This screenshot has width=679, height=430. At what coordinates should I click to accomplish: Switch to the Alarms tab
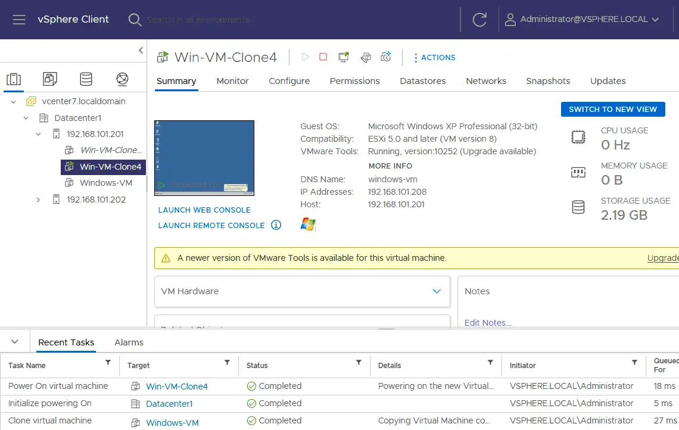click(129, 342)
